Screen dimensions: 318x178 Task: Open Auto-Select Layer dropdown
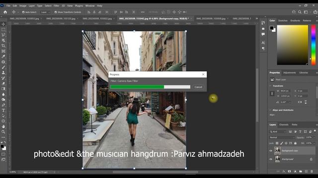pos(45,12)
